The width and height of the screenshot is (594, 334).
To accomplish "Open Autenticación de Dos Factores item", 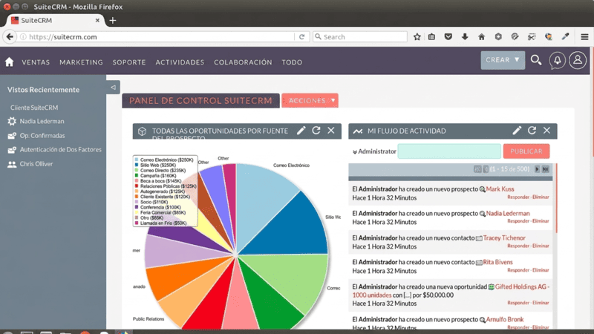I will [61, 150].
